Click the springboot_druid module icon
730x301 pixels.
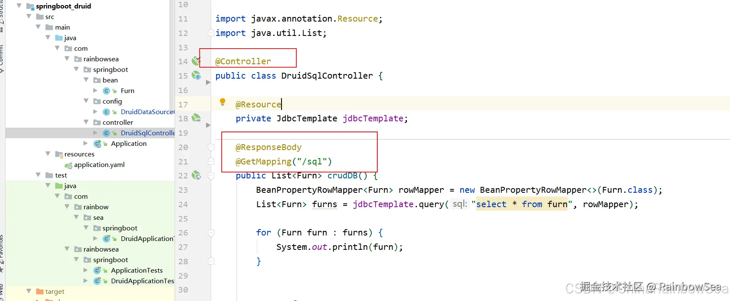tap(30, 6)
